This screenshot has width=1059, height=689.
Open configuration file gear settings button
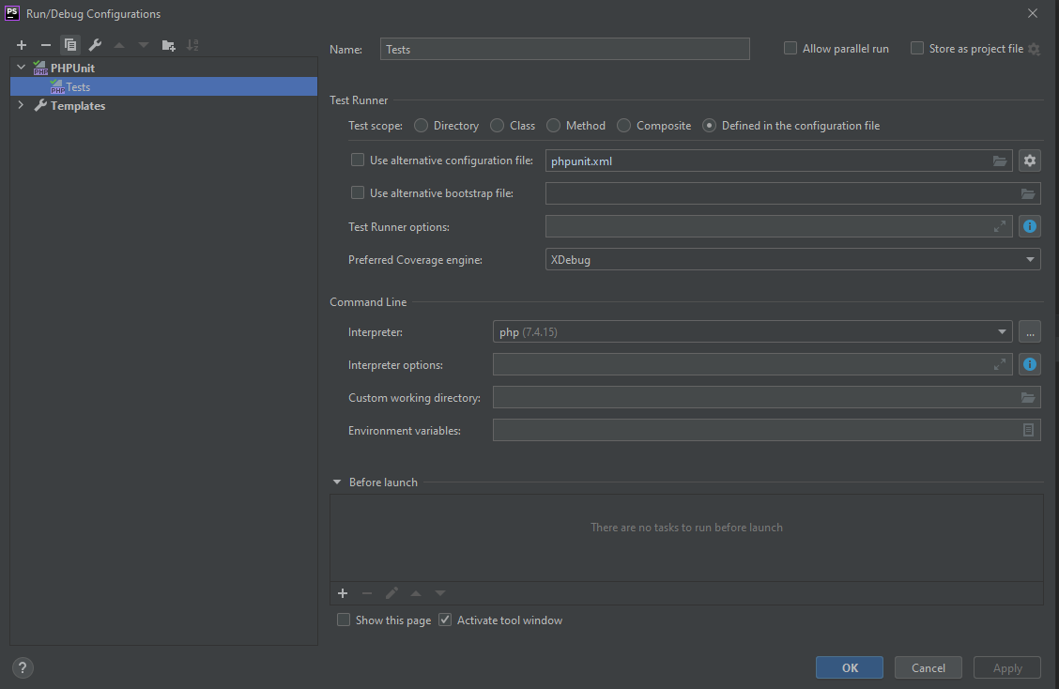pyautogui.click(x=1029, y=161)
